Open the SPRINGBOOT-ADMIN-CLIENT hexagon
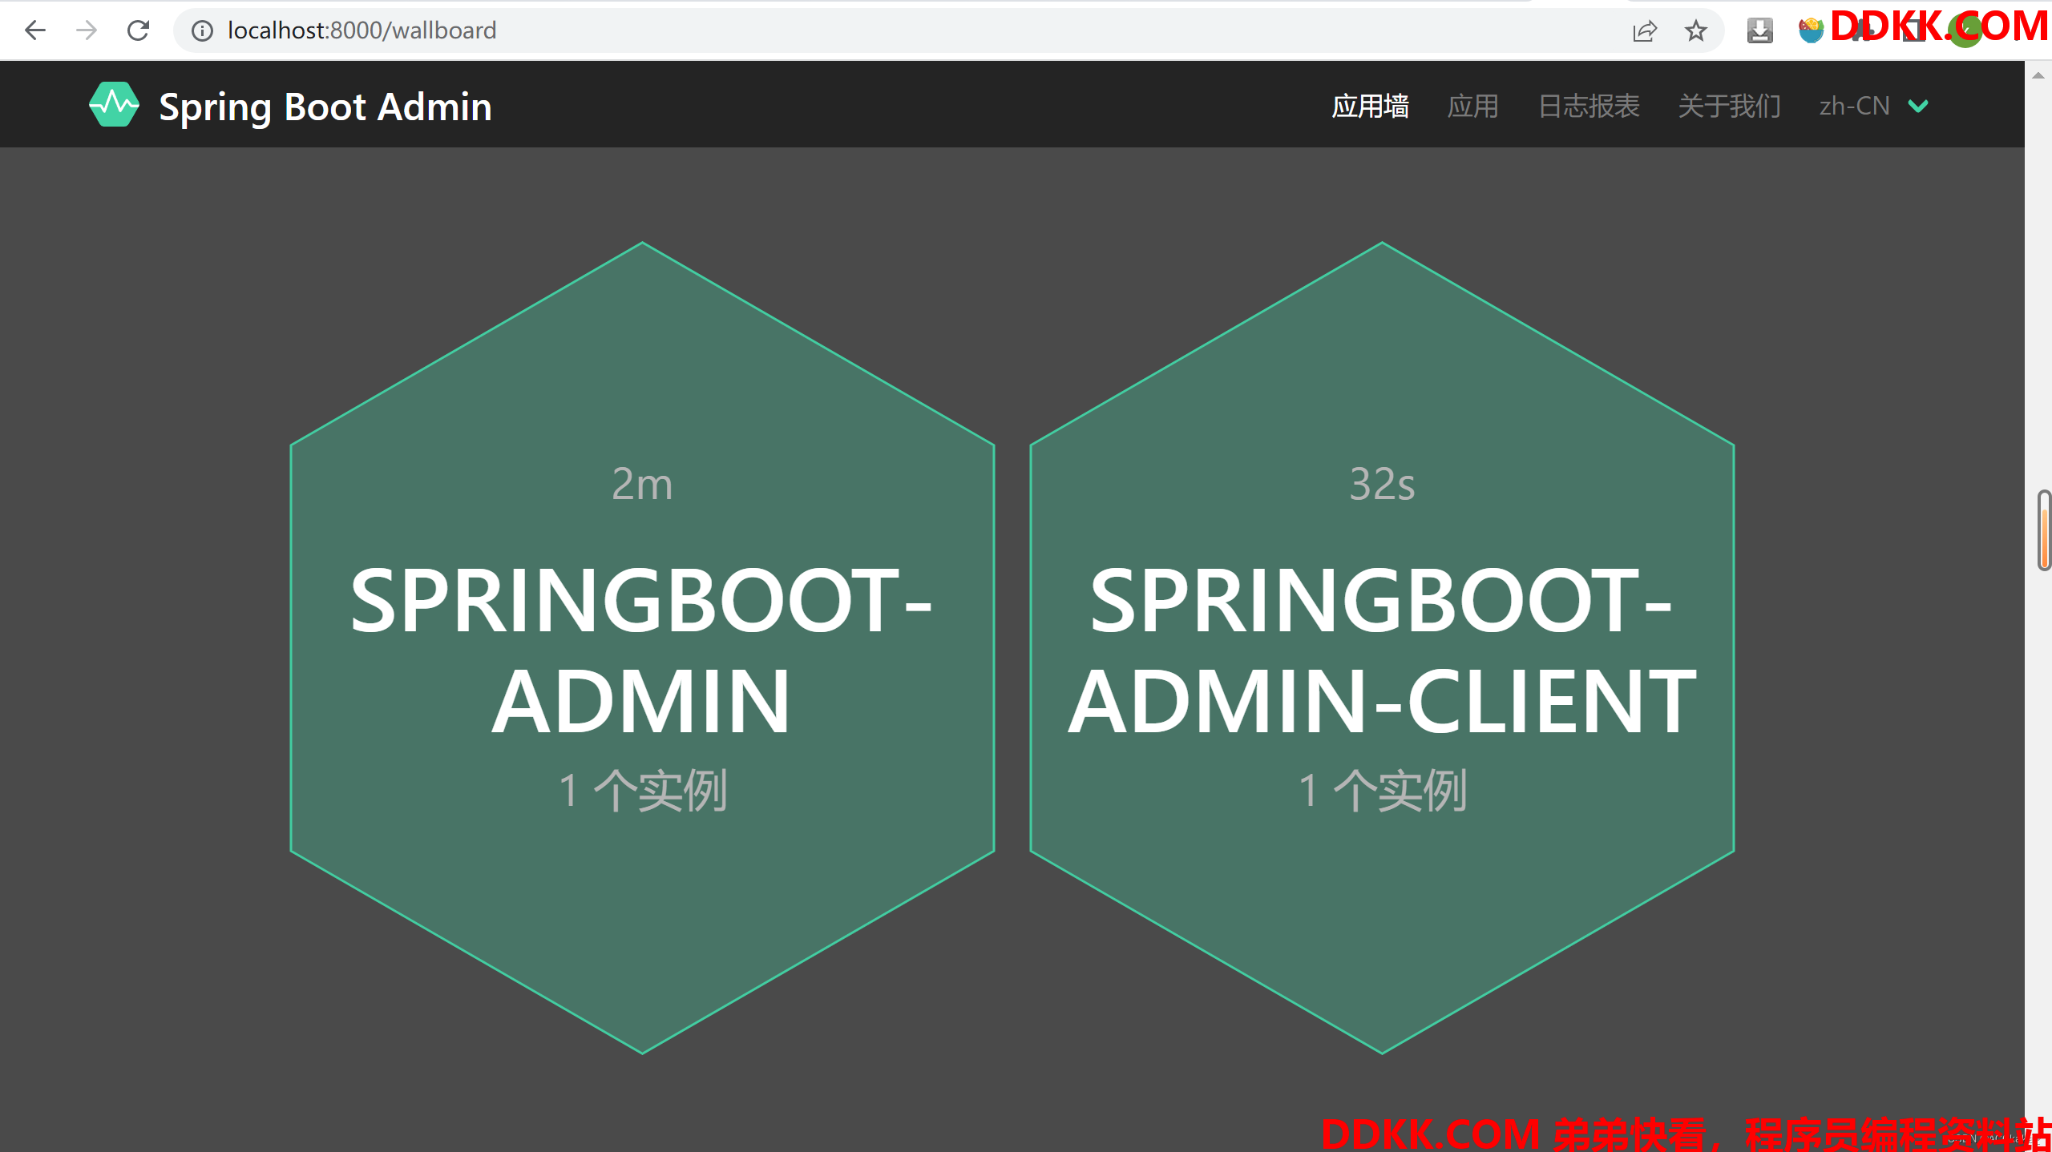This screenshot has height=1152, width=2052. pos(1382,648)
